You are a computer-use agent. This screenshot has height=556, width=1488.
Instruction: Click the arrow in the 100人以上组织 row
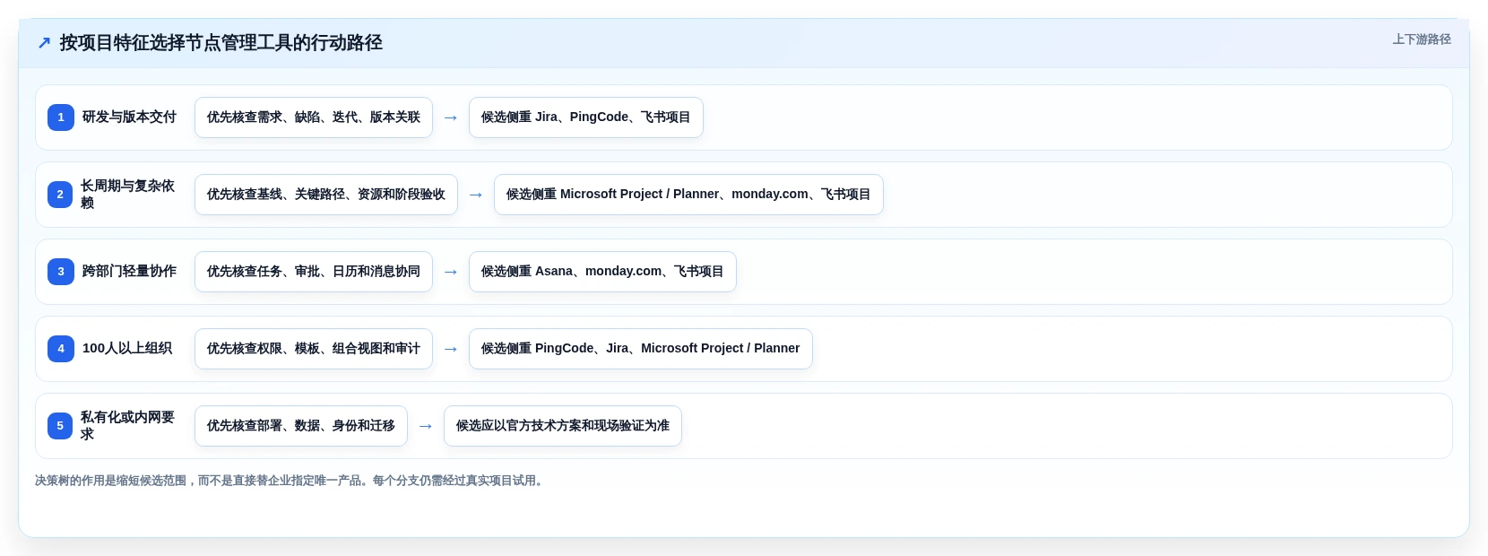(451, 349)
